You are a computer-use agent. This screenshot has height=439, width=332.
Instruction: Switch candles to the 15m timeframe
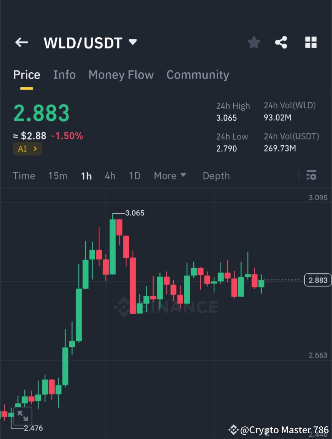tap(58, 176)
